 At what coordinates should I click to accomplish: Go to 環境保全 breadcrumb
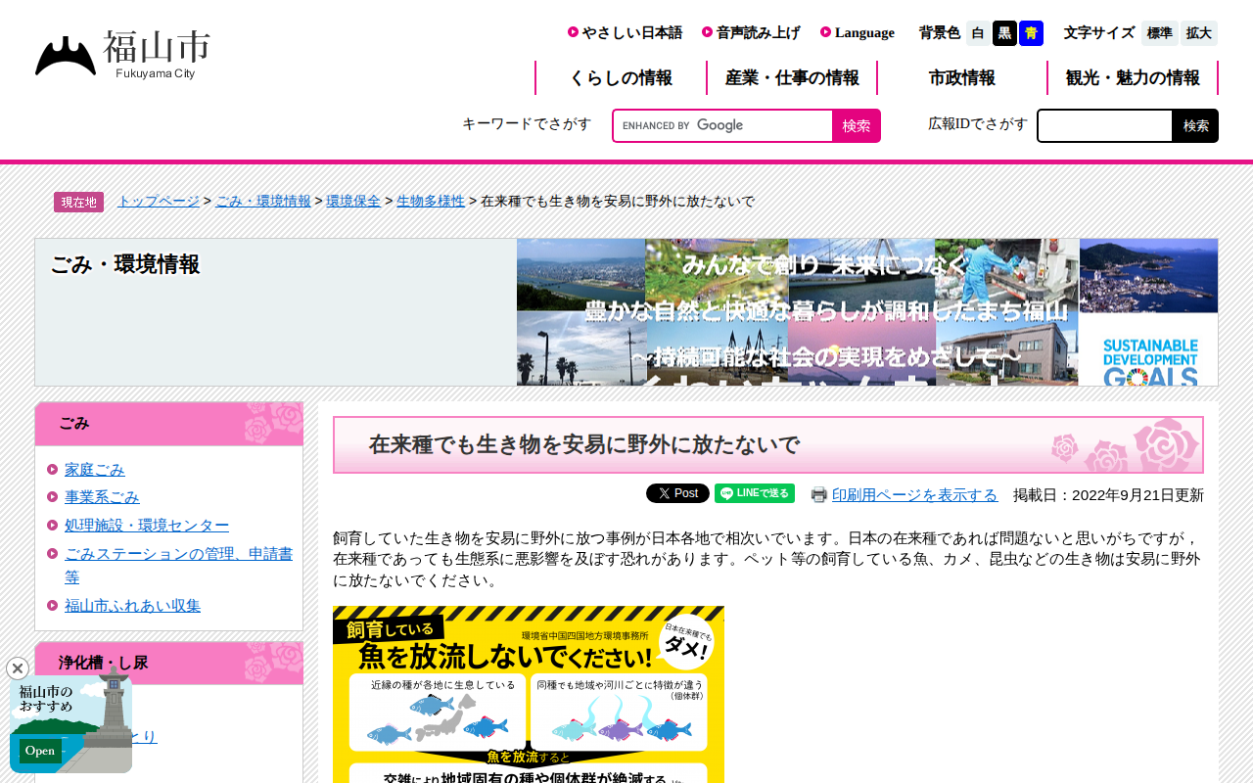tap(353, 201)
